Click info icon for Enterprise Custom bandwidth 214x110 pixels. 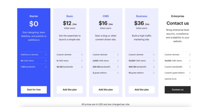[190, 67]
